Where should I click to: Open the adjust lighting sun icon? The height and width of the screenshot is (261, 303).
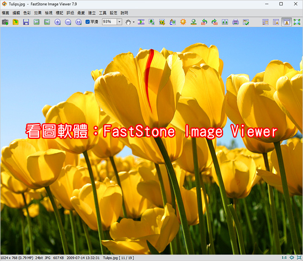183,22
